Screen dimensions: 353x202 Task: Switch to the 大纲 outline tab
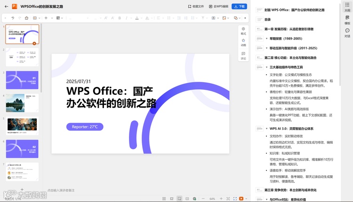[347, 7]
